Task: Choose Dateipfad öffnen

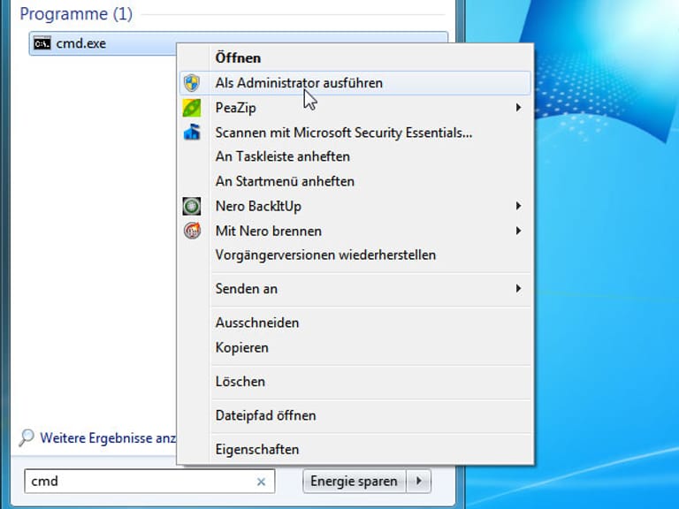Action: [265, 415]
